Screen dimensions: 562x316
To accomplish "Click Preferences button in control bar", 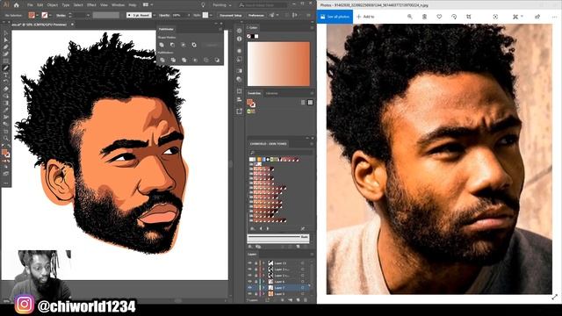I will click(256, 16).
